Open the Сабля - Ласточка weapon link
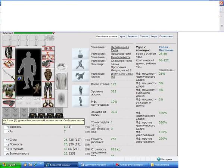The height and width of the screenshot is (168, 224). point(166,49)
